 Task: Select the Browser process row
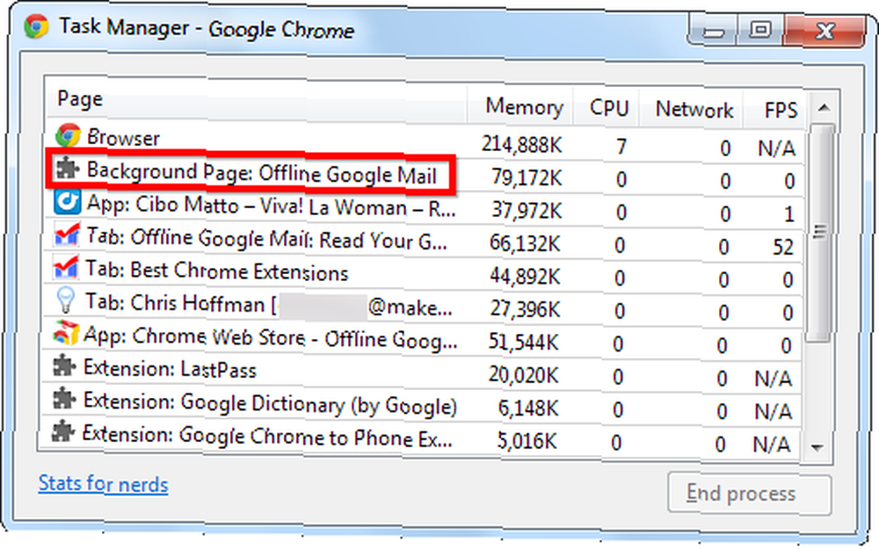pos(426,141)
